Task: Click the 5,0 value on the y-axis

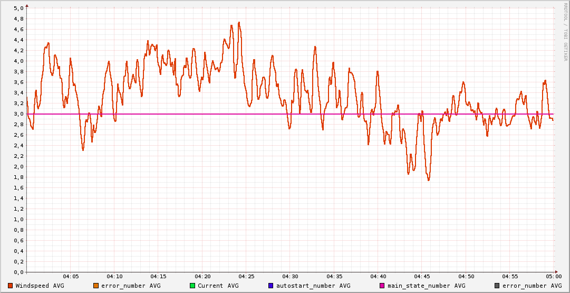Action: point(18,8)
